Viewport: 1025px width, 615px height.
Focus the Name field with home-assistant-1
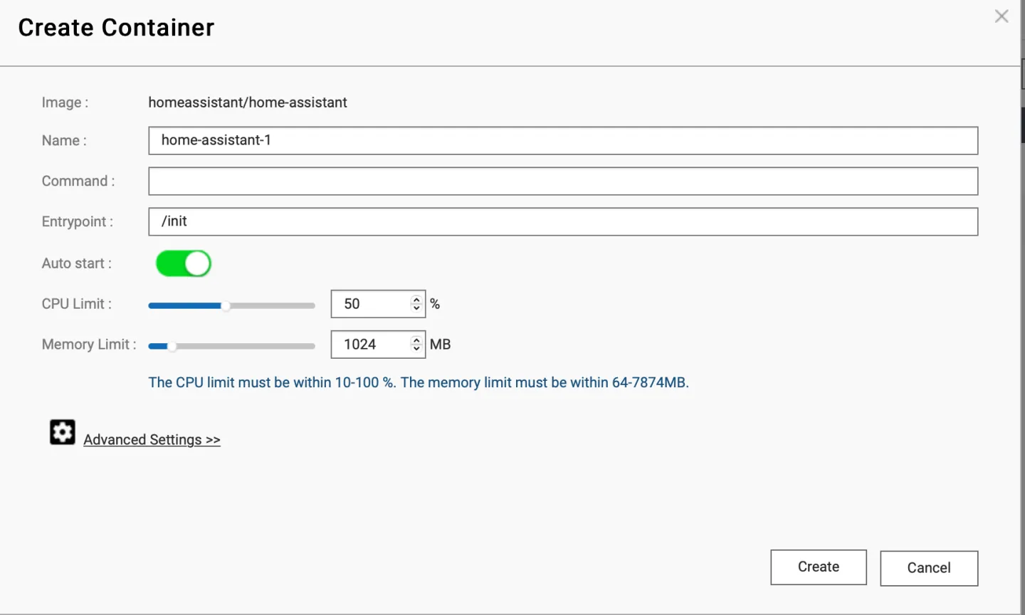(563, 140)
